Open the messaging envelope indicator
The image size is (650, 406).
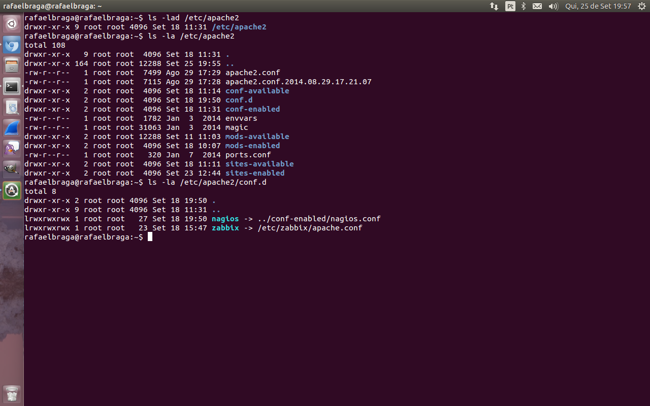tap(537, 6)
